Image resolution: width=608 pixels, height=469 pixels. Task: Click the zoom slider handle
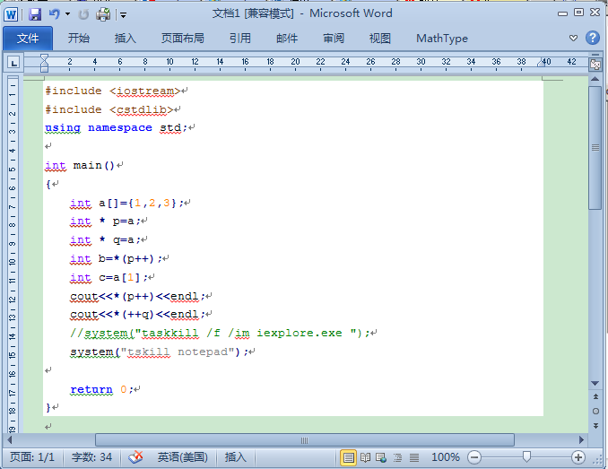tap(526, 457)
